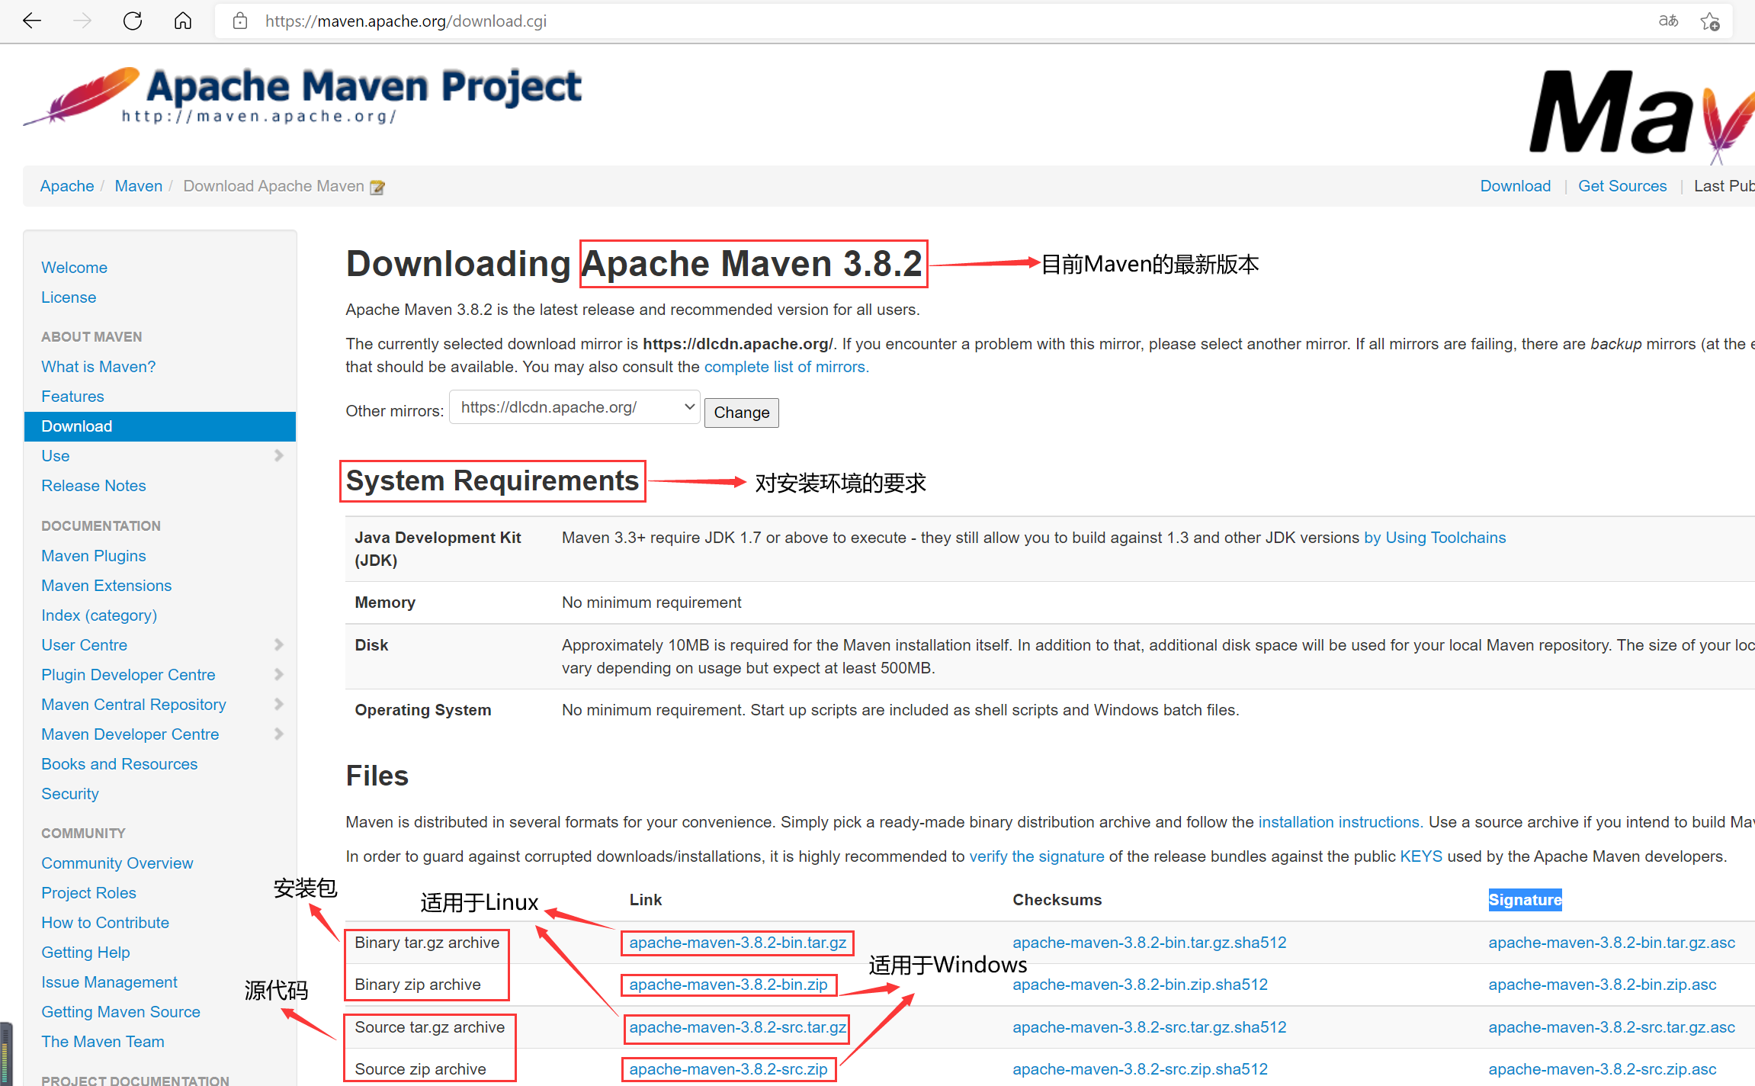Click the browser back arrow

click(x=32, y=21)
